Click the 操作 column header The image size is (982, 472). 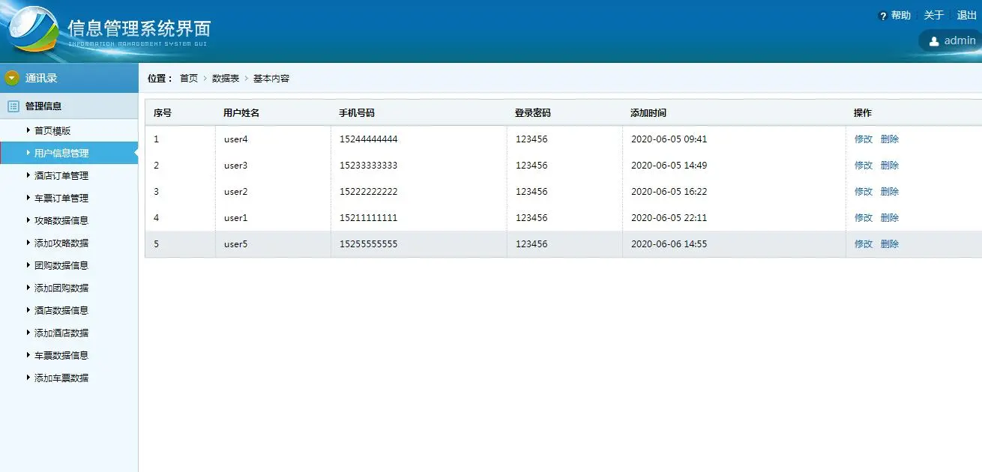[863, 113]
